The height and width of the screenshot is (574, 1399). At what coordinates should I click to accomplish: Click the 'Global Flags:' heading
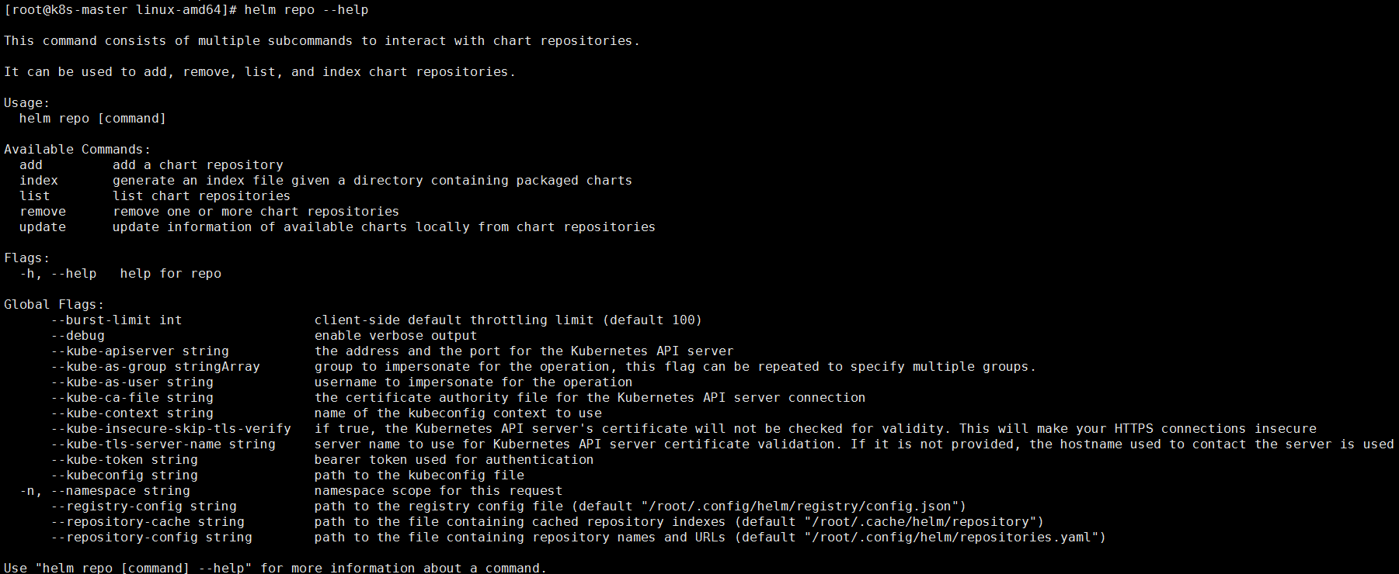54,305
